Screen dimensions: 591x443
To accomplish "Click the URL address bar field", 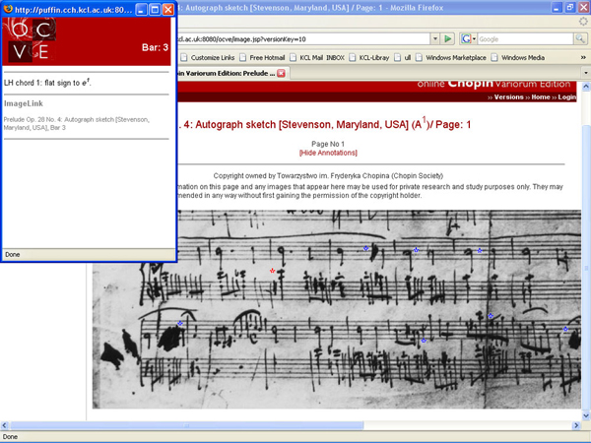I will (x=295, y=38).
